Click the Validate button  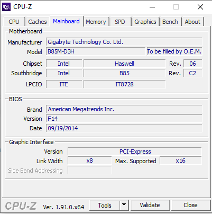point(150,205)
